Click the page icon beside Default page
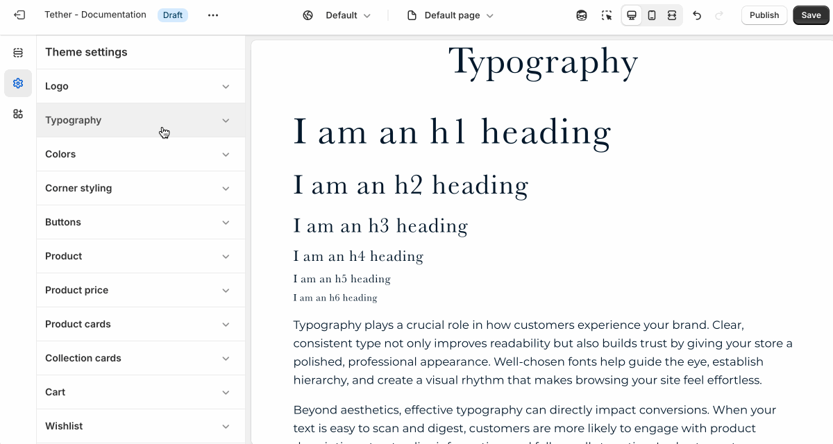833x444 pixels. 412,15
